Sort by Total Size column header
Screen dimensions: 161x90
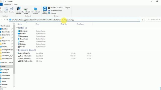pyautogui.click(x=64, y=24)
